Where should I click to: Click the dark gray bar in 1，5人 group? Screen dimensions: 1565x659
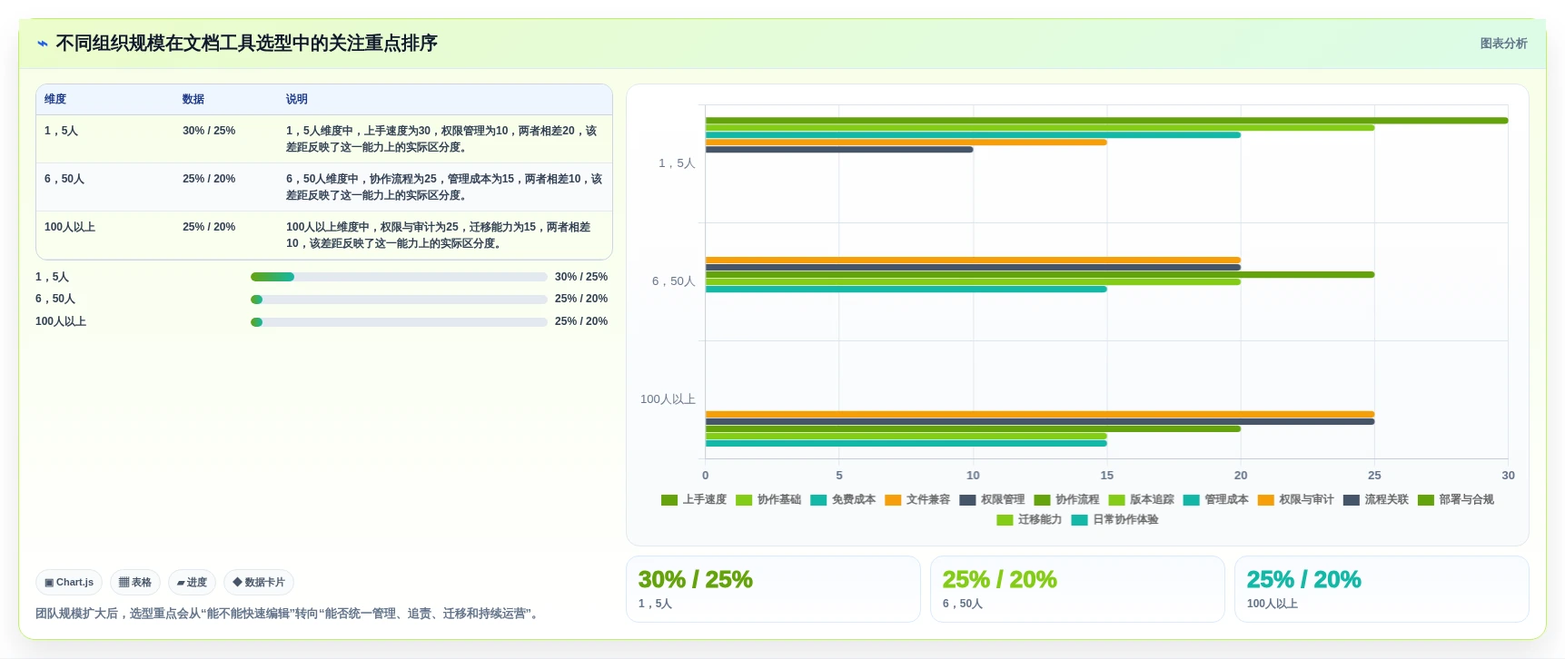click(x=839, y=150)
